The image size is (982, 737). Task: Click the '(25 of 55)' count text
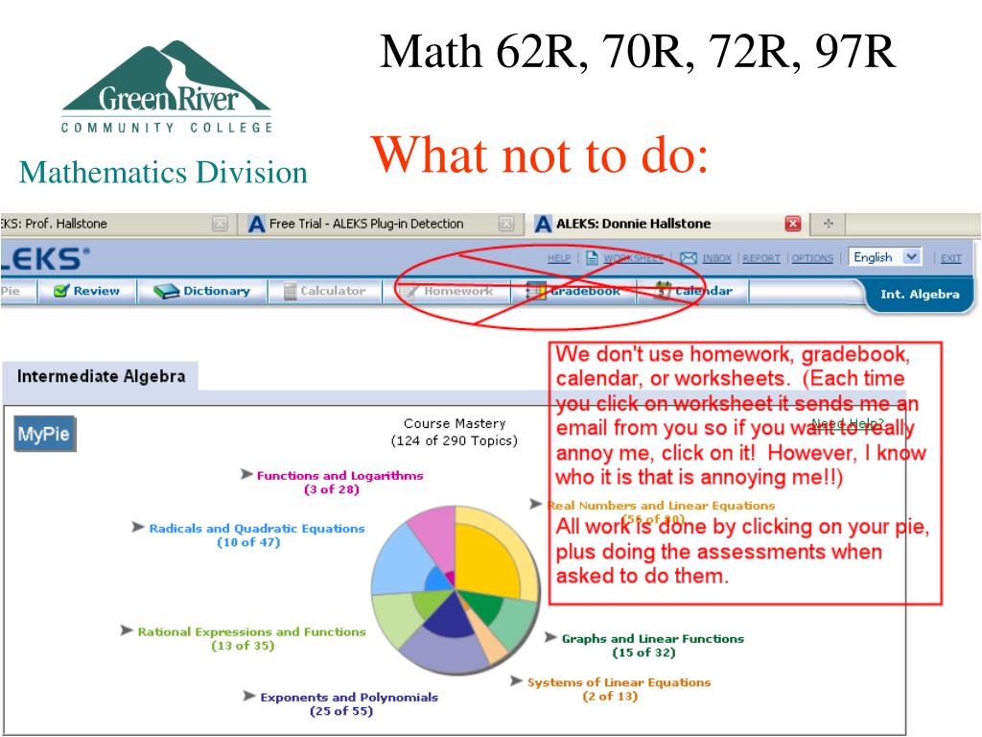pyautogui.click(x=341, y=711)
